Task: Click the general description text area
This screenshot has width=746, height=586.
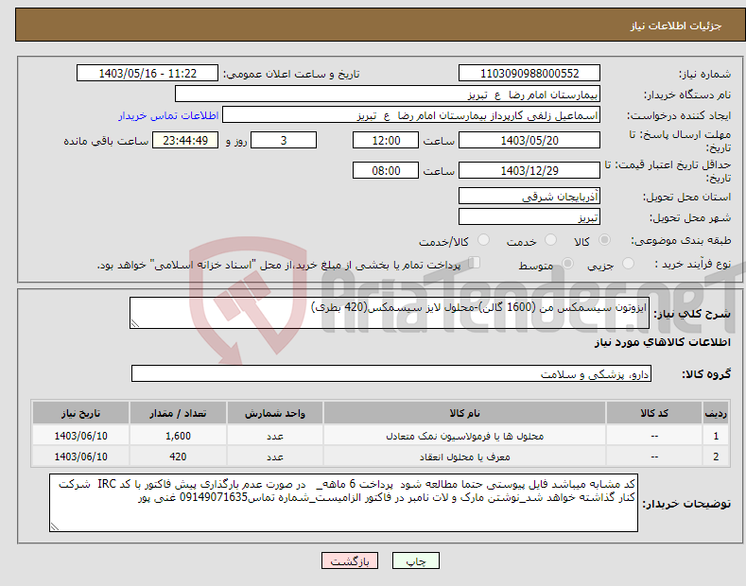Action: 390,313
